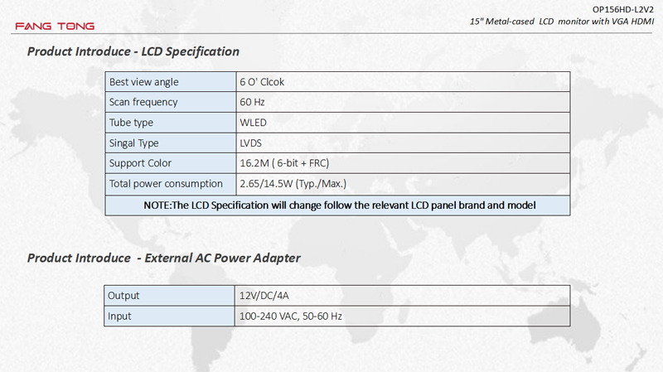The height and width of the screenshot is (372, 663).
Task: Click the 15" Metal-cased LCD monitor subtitle
Action: pyautogui.click(x=562, y=22)
